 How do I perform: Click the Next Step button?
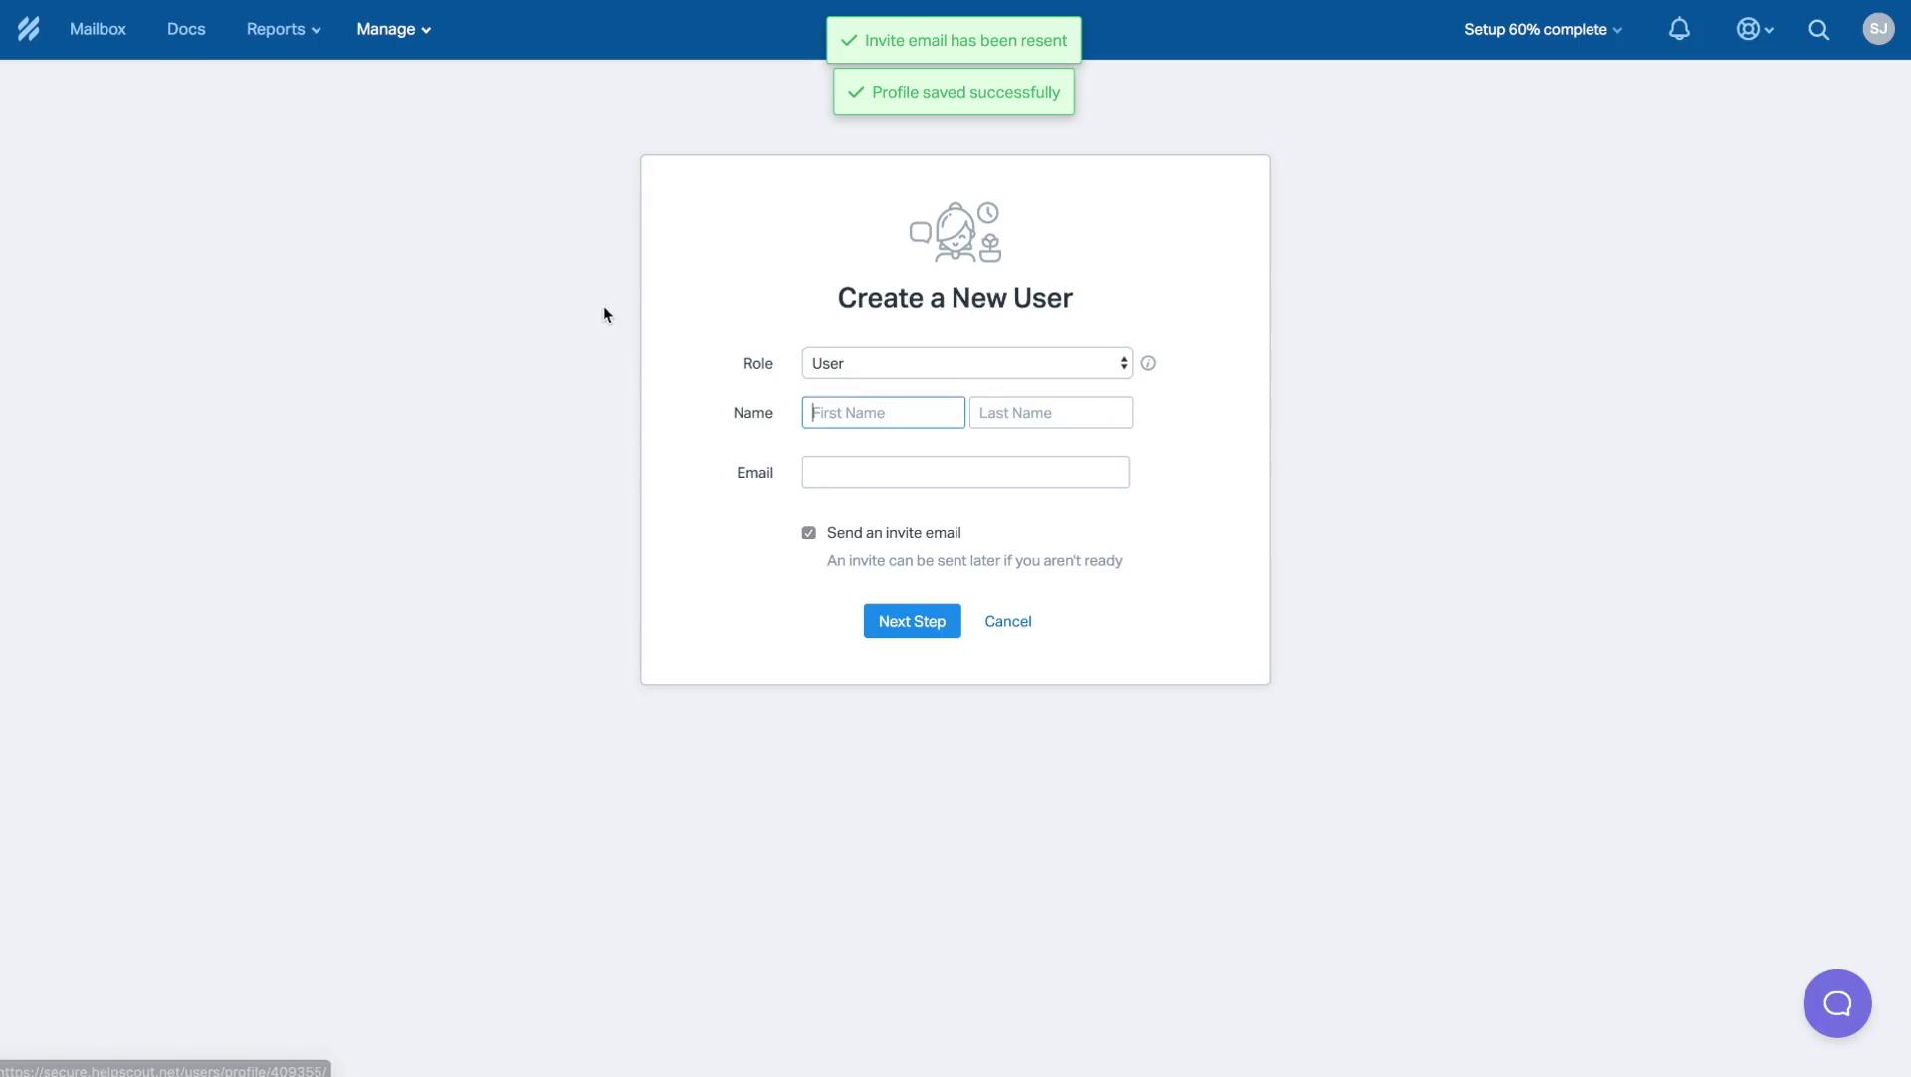912,620
